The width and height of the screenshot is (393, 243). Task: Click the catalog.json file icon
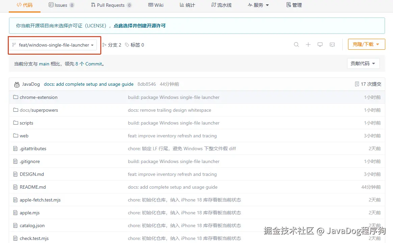[15, 225]
